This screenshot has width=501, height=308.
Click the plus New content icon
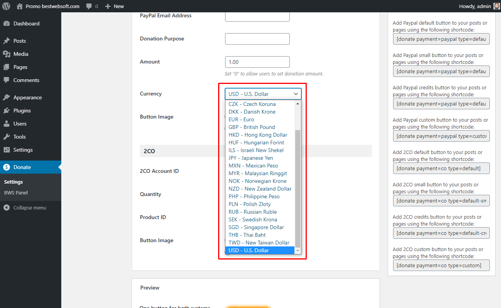click(x=108, y=7)
